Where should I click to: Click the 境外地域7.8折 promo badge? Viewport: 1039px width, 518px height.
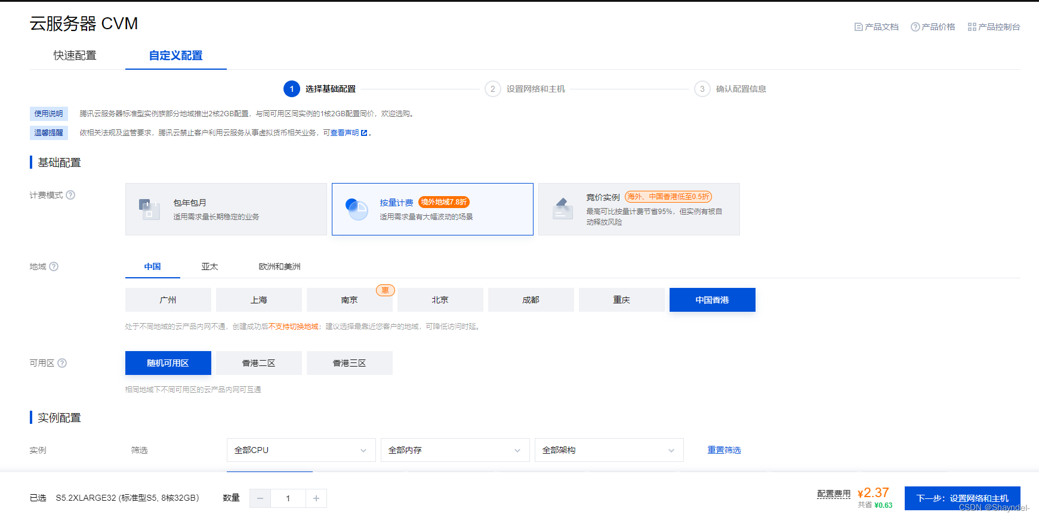444,202
